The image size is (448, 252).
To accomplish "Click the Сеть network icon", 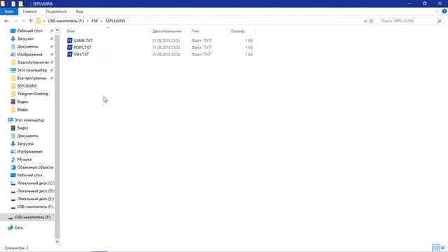I will pos(10,227).
